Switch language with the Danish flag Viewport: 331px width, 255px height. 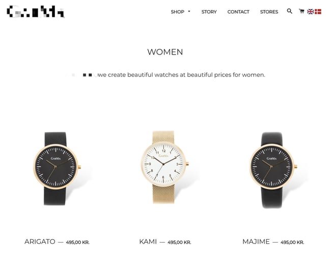pyautogui.click(x=318, y=12)
